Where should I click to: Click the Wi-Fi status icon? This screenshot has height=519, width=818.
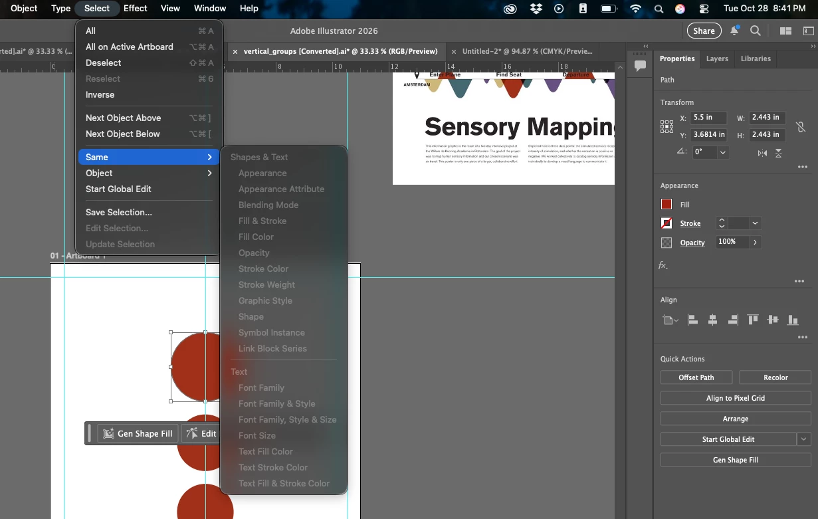tap(636, 9)
